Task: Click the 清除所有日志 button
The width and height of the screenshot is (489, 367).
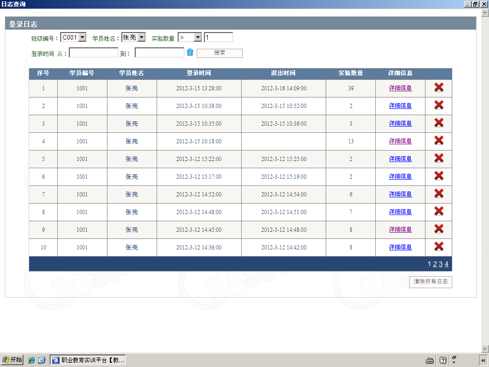Action: (x=431, y=281)
